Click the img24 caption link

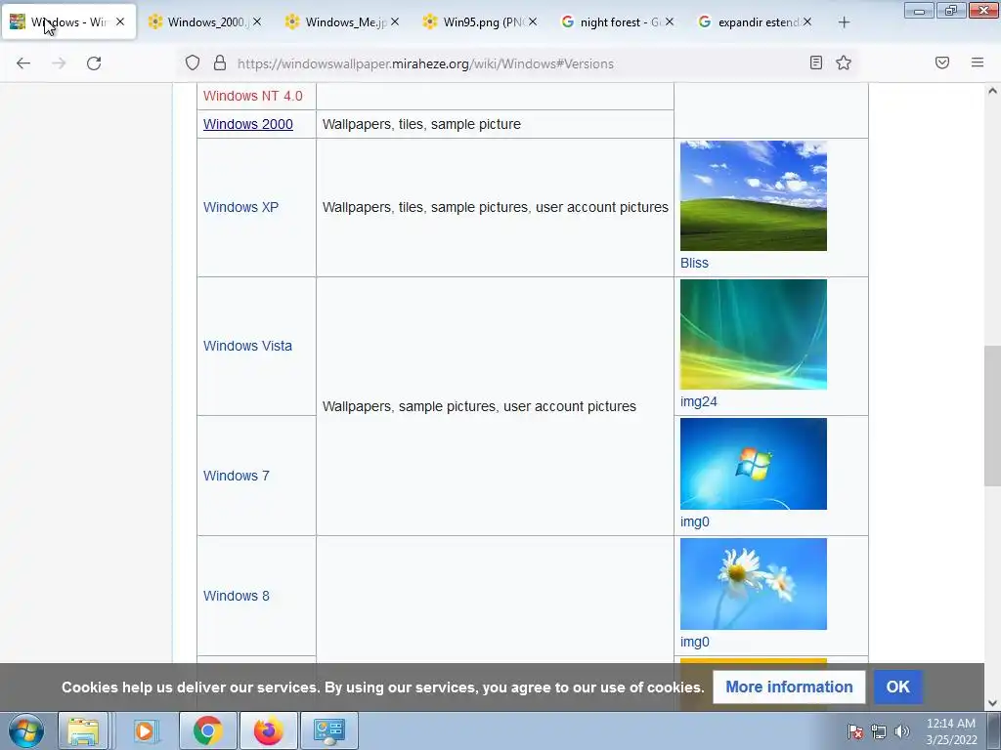pyautogui.click(x=698, y=401)
